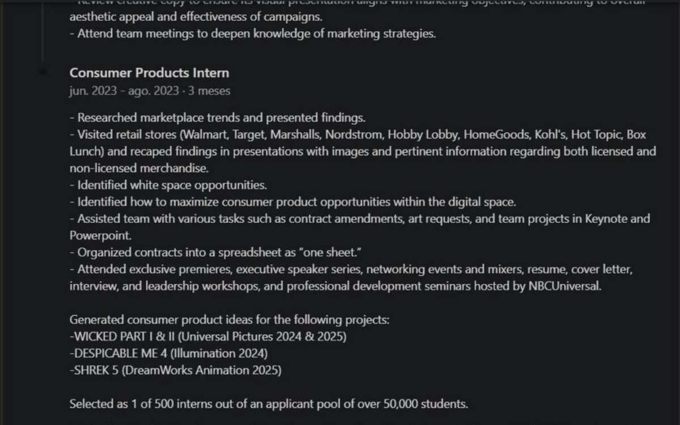Click the timeline bullet beside Consumer Products Intern
The width and height of the screenshot is (680, 425).
[43, 72]
